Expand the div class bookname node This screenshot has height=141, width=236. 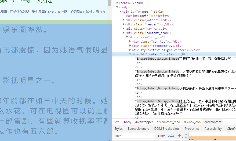tap(130, 46)
